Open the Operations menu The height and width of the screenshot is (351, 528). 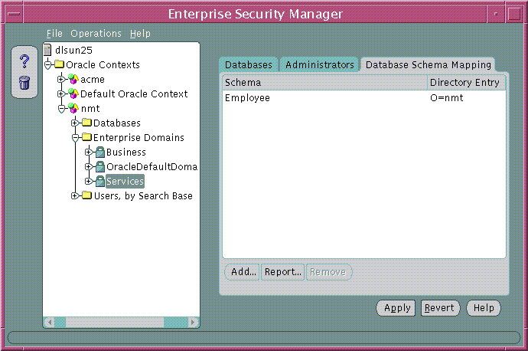[x=96, y=34]
